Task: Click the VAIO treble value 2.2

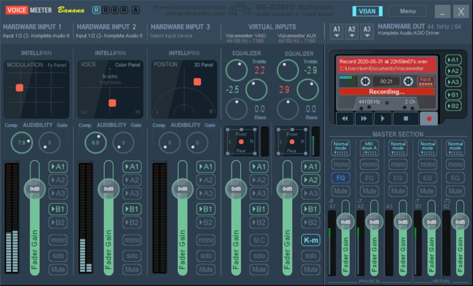Action: point(260,70)
